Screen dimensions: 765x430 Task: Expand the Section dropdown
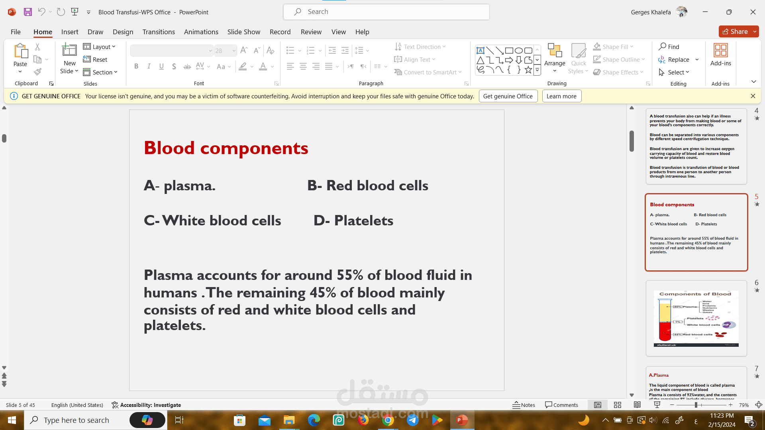click(100, 72)
